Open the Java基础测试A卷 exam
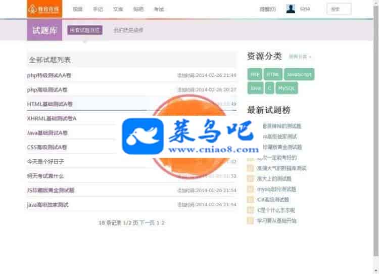The width and height of the screenshot is (379, 274). [48, 133]
